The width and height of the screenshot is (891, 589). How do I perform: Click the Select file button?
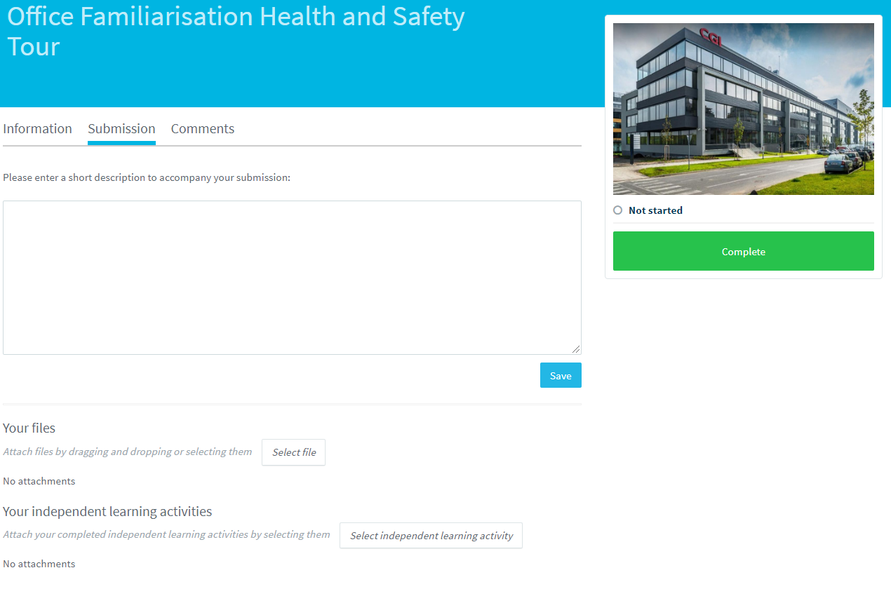(x=293, y=452)
